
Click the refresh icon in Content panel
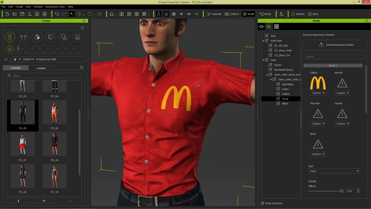[82, 28]
